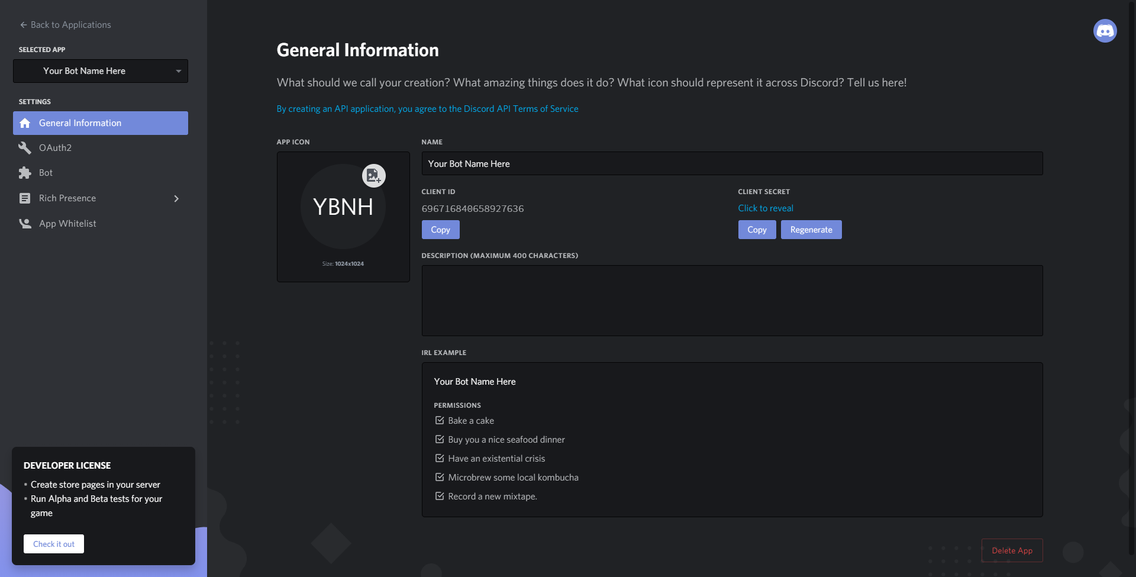Toggle Record a new mixtape checkbox
This screenshot has height=577, width=1136.
click(440, 497)
